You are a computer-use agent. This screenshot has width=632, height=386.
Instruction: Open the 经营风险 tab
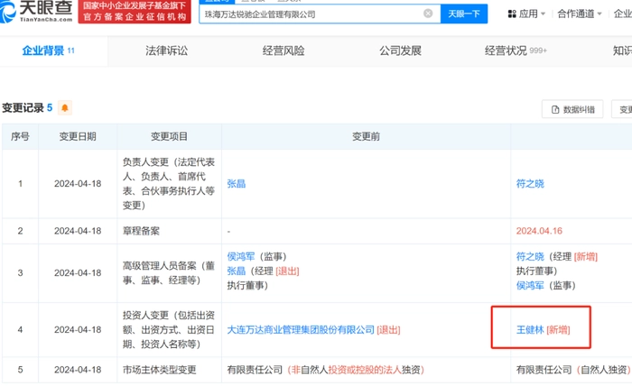pyautogui.click(x=283, y=51)
